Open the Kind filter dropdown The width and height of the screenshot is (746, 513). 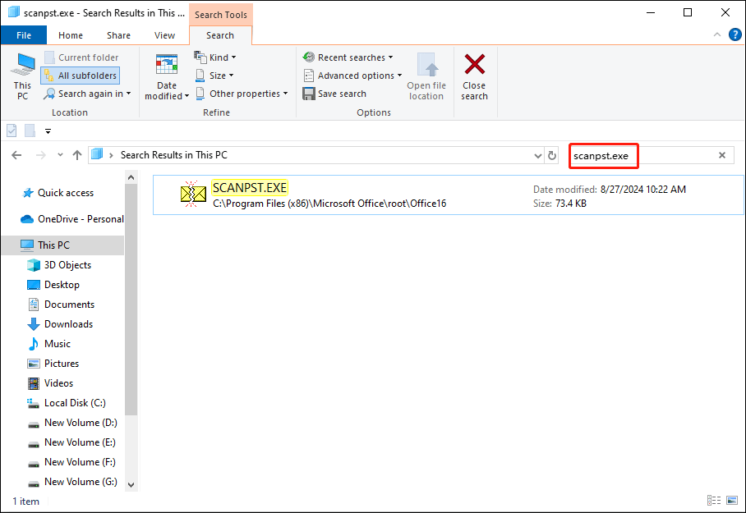tap(215, 57)
